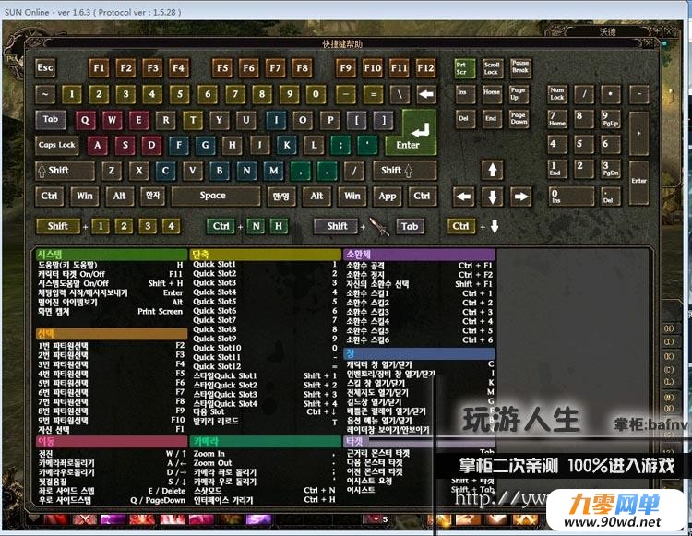
Task: Click the green H combo key
Action: tap(279, 226)
